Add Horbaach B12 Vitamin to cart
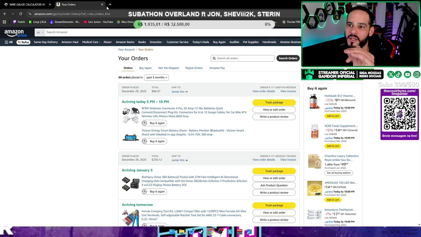This screenshot has height=237, width=421. (333, 116)
